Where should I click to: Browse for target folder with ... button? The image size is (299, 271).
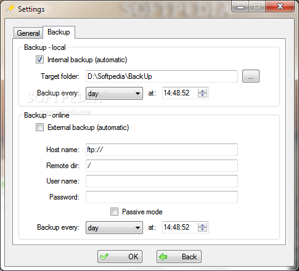[251, 76]
